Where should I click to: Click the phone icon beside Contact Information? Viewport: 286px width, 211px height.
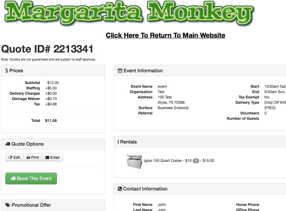(x=120, y=189)
